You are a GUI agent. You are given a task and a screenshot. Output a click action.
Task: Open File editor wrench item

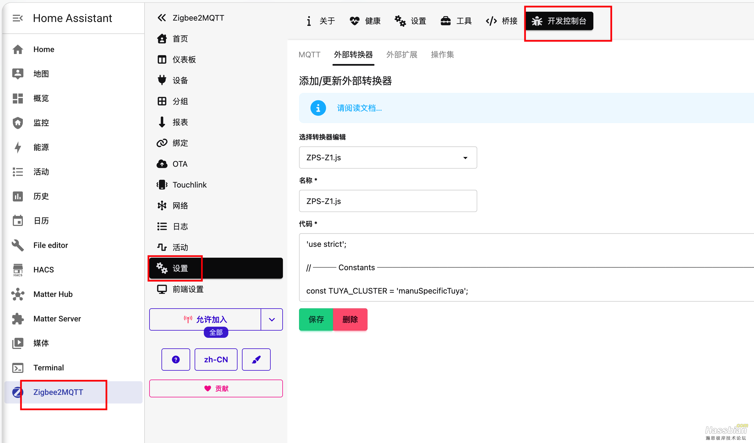[73, 245]
